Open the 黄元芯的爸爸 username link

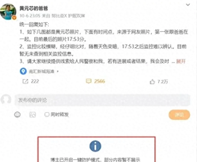[34, 8]
